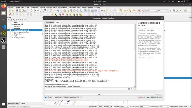Click the open layer styling icon in Layers panel
This screenshot has width=192, height=108.
[9, 20]
